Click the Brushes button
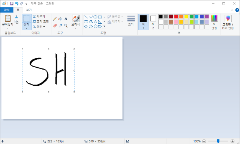This screenshot has height=144, width=240. [x=76, y=20]
